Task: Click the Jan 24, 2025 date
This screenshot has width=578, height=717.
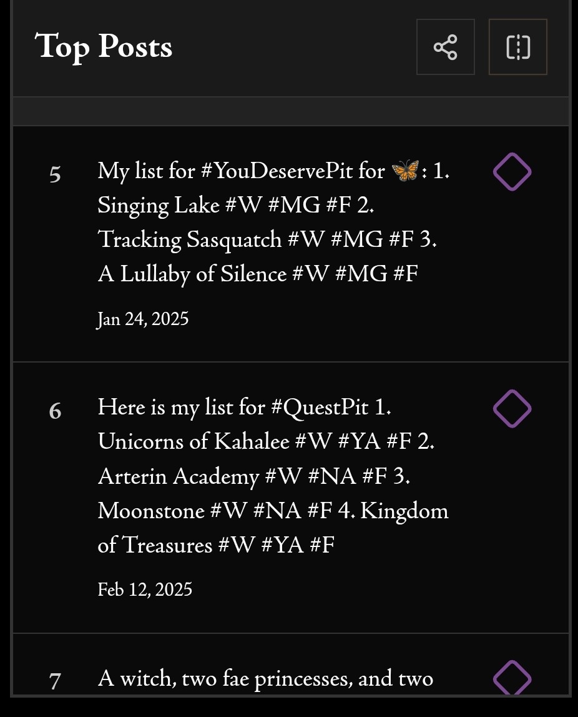Action: 143,319
